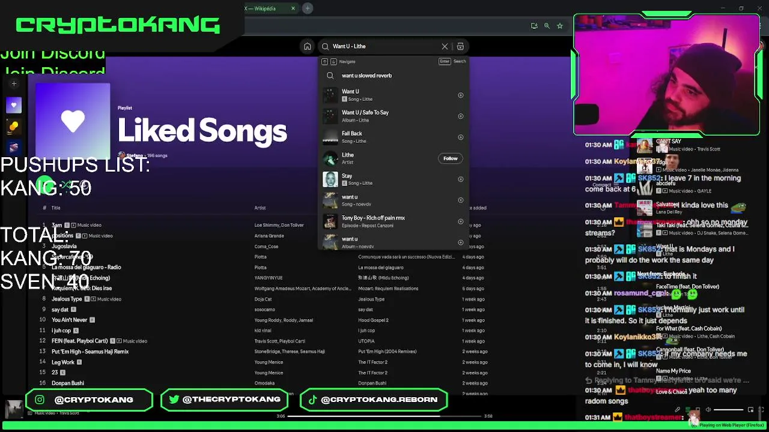
Task: Click the plus icon in the library sidebar
Action: 14,84
